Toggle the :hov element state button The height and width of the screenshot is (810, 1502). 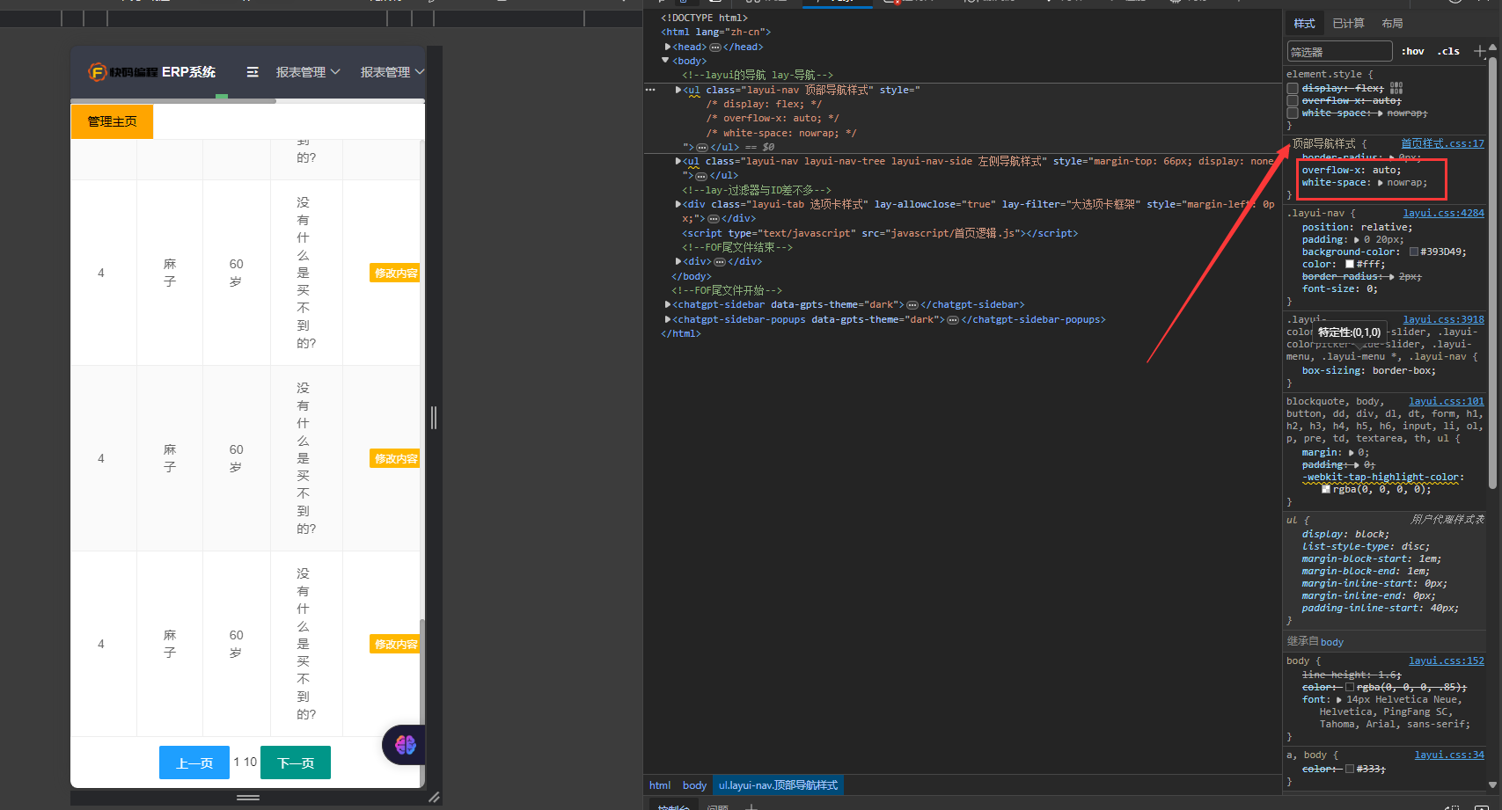click(x=1412, y=51)
